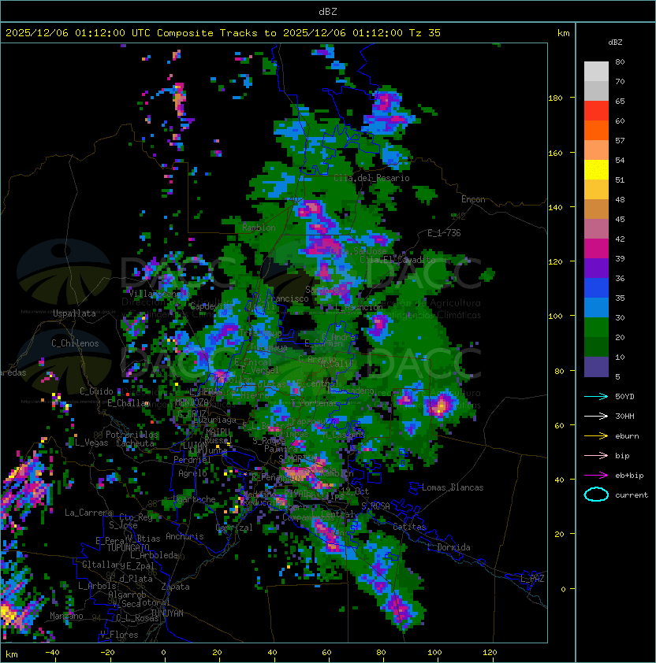This screenshot has width=656, height=663.
Task: Pick the purple 36–39 dBZ swatch
Action: (596, 268)
